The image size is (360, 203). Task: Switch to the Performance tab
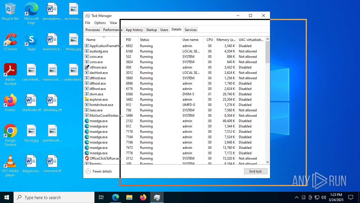pyautogui.click(x=112, y=30)
